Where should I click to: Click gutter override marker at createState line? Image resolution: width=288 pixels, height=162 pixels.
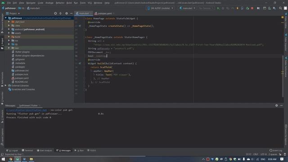80,26
